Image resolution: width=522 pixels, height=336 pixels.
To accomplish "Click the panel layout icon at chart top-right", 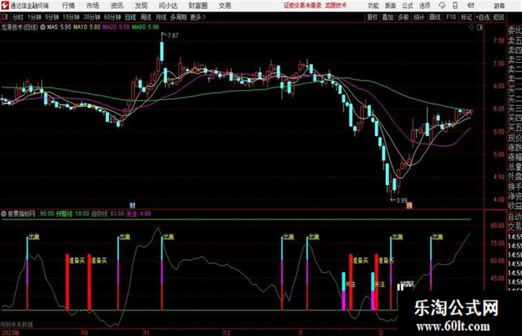I will pos(479,28).
